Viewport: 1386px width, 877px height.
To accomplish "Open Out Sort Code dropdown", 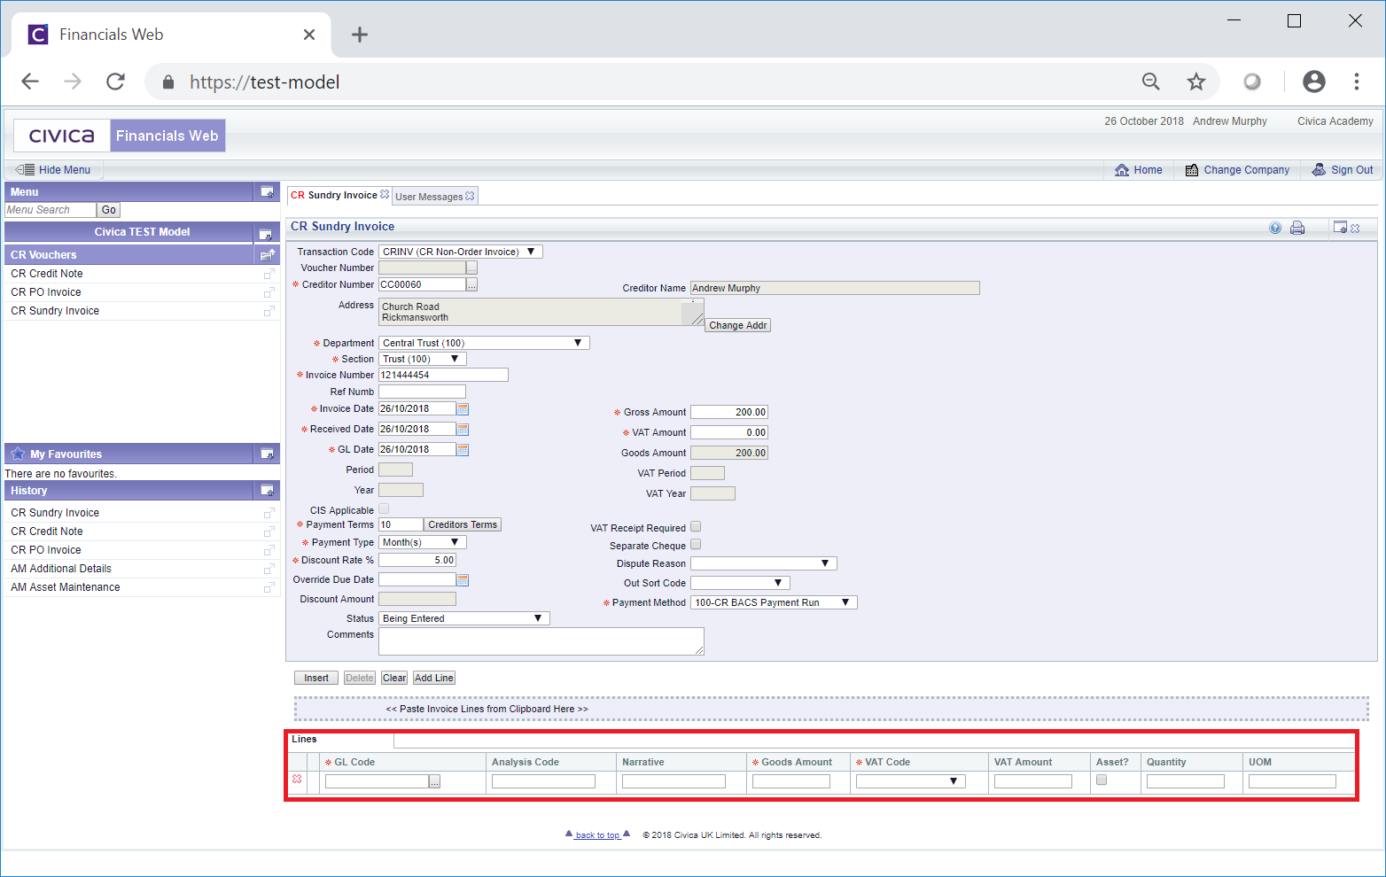I will pos(740,583).
